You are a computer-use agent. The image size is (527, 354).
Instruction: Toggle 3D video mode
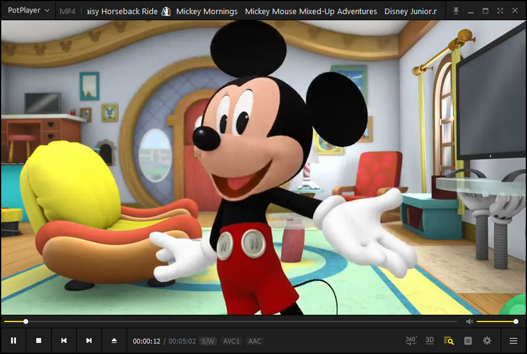click(x=429, y=341)
